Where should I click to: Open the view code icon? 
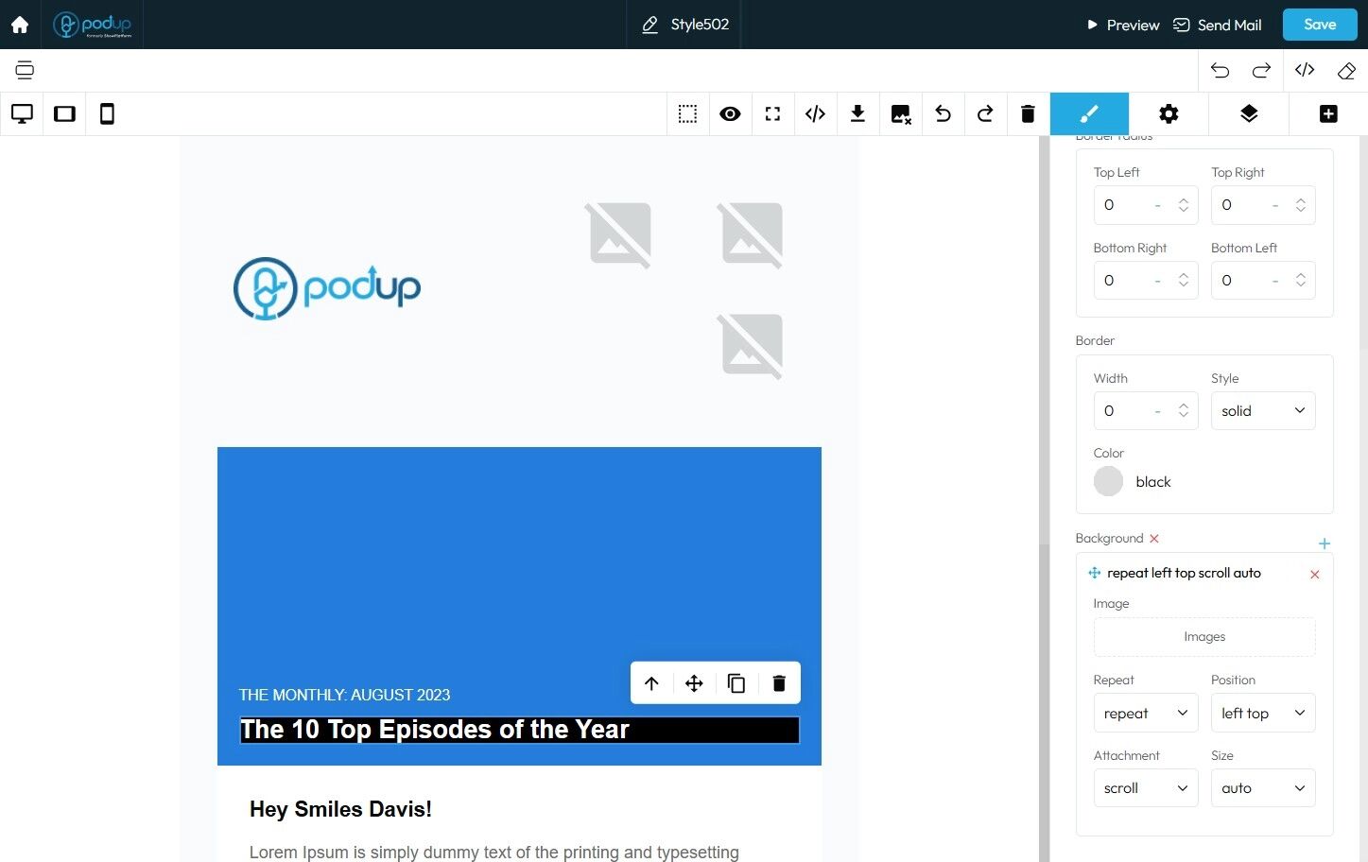click(x=815, y=114)
